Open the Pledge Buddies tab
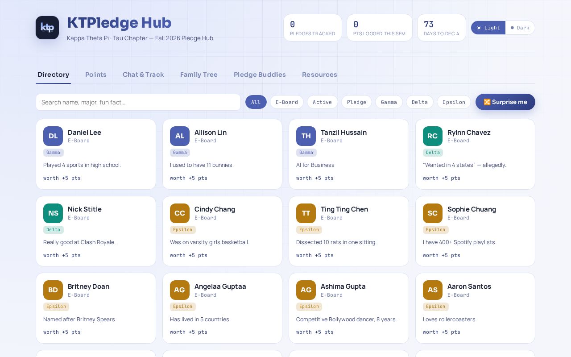This screenshot has width=571, height=357. (260, 75)
